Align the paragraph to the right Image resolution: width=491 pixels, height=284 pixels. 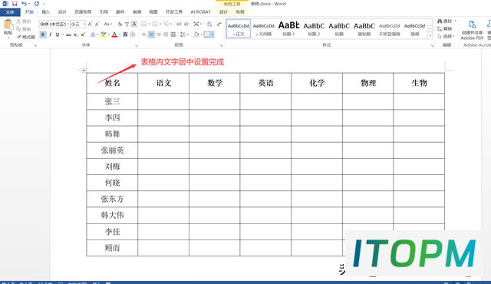[159, 35]
